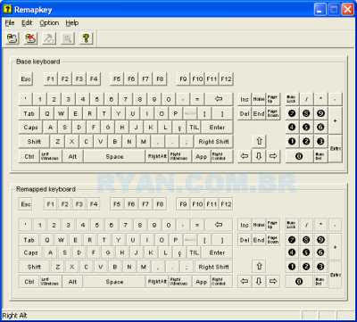Select the Q key on Base keyboard

click(47, 113)
